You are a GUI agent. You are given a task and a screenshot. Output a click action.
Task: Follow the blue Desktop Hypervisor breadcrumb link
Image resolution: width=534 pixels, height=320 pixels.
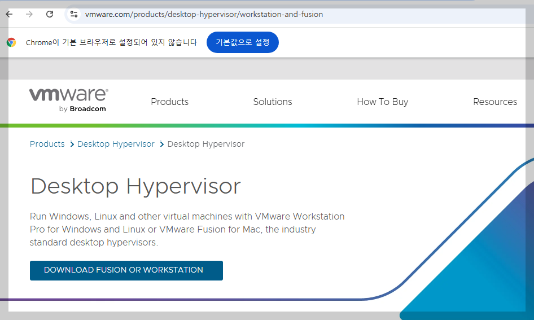coord(116,144)
